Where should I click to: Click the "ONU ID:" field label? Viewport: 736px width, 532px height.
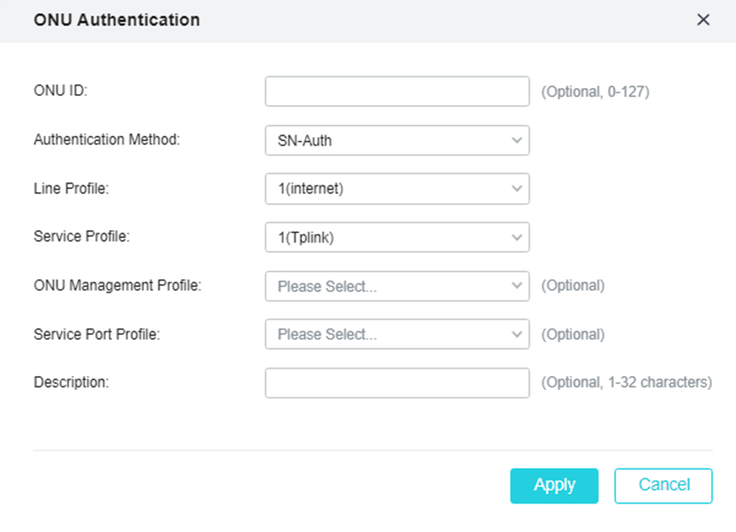(60, 91)
